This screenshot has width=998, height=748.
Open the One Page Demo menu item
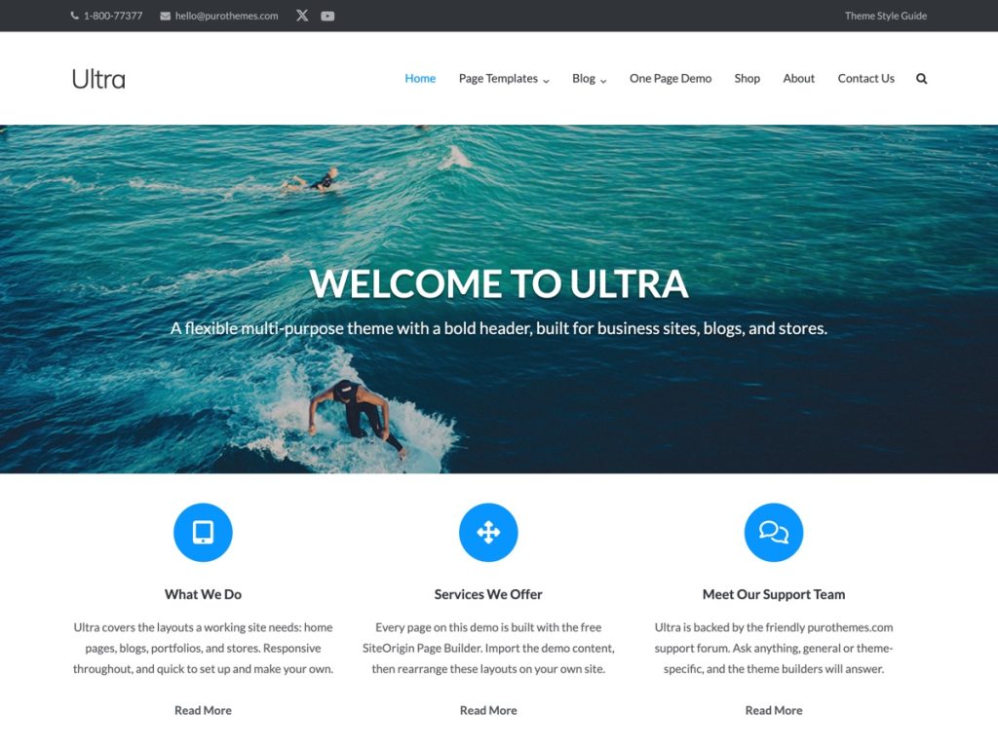pos(671,78)
